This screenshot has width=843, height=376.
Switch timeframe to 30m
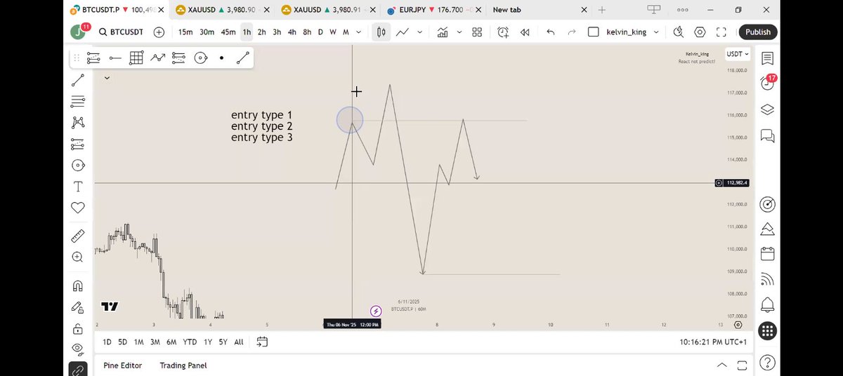click(x=207, y=32)
